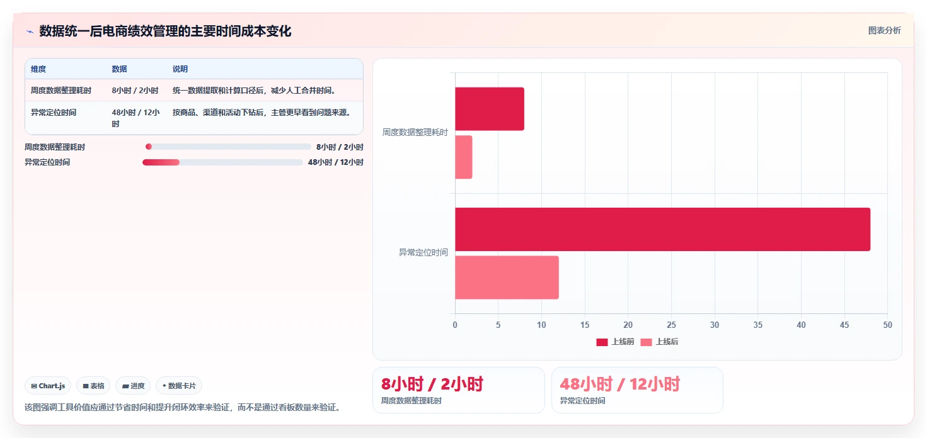This screenshot has height=438, width=927.
Task: Click the 上线前 bar for 周度数据整理耗时
Action: 490,109
